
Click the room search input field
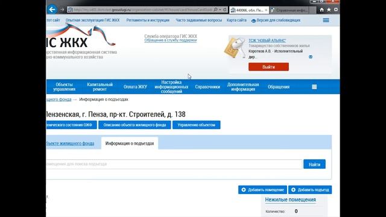(174, 164)
